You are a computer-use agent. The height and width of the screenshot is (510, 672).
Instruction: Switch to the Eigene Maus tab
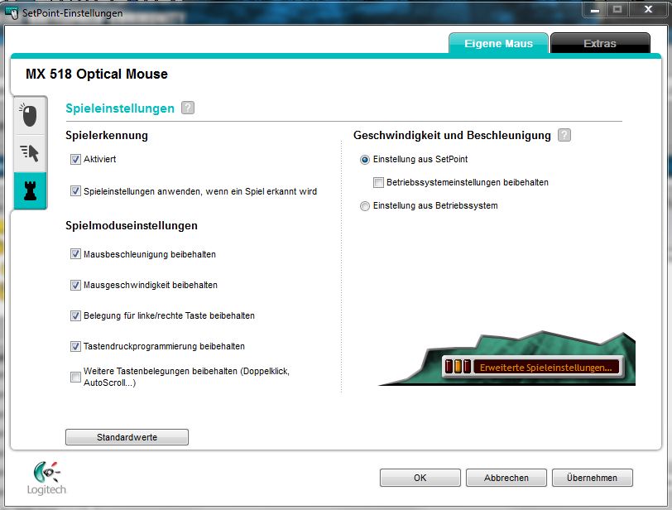(498, 43)
